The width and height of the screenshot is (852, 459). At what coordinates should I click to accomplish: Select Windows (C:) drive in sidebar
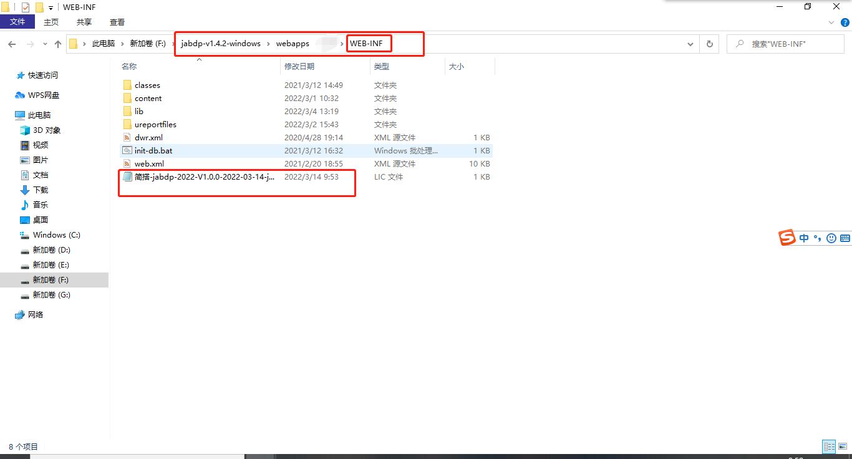(x=56, y=235)
